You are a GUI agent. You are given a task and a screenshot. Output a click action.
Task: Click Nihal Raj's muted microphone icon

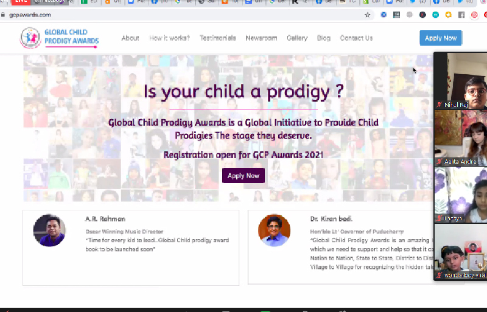pos(439,105)
